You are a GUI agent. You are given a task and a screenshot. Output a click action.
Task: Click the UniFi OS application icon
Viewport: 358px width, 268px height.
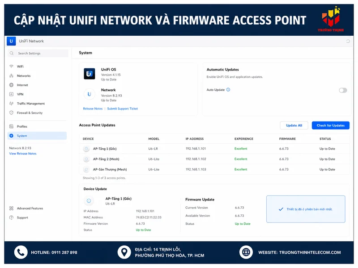(x=89, y=74)
